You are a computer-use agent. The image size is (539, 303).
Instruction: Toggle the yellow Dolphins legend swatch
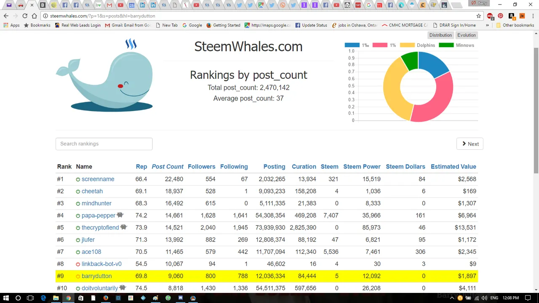(x=407, y=45)
